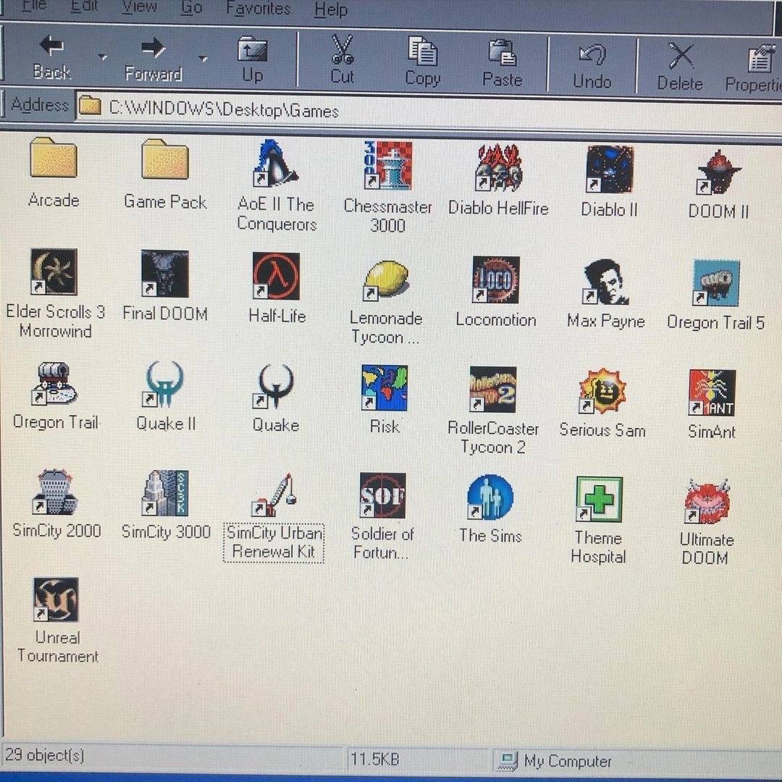Screen dimensions: 782x782
Task: Open the Favorites menu
Action: point(258,8)
